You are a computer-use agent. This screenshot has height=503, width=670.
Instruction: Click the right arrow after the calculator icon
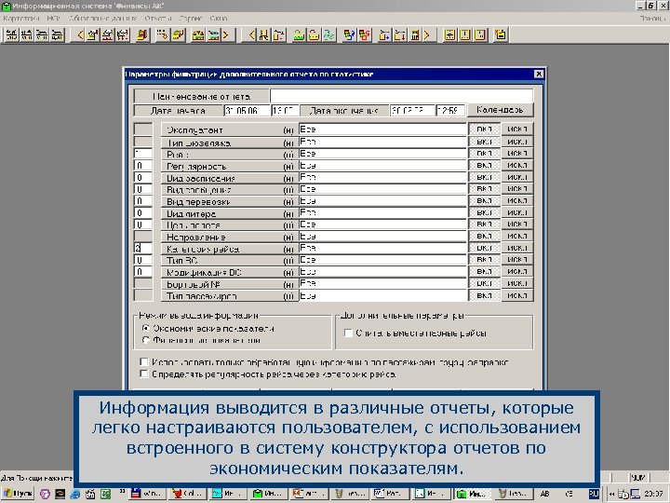click(426, 34)
